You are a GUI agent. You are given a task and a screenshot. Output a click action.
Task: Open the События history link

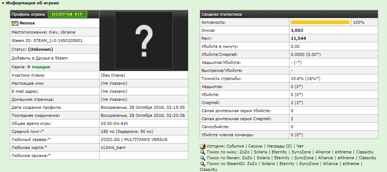236,146
